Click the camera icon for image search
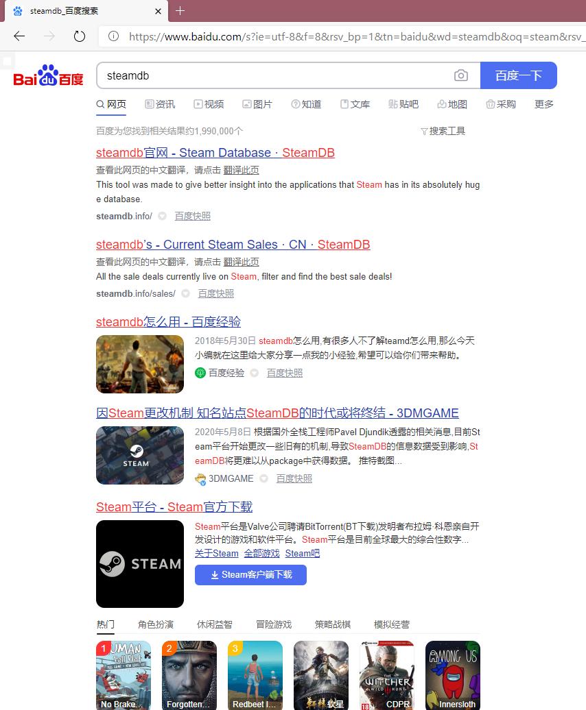This screenshot has width=586, height=710. [462, 75]
